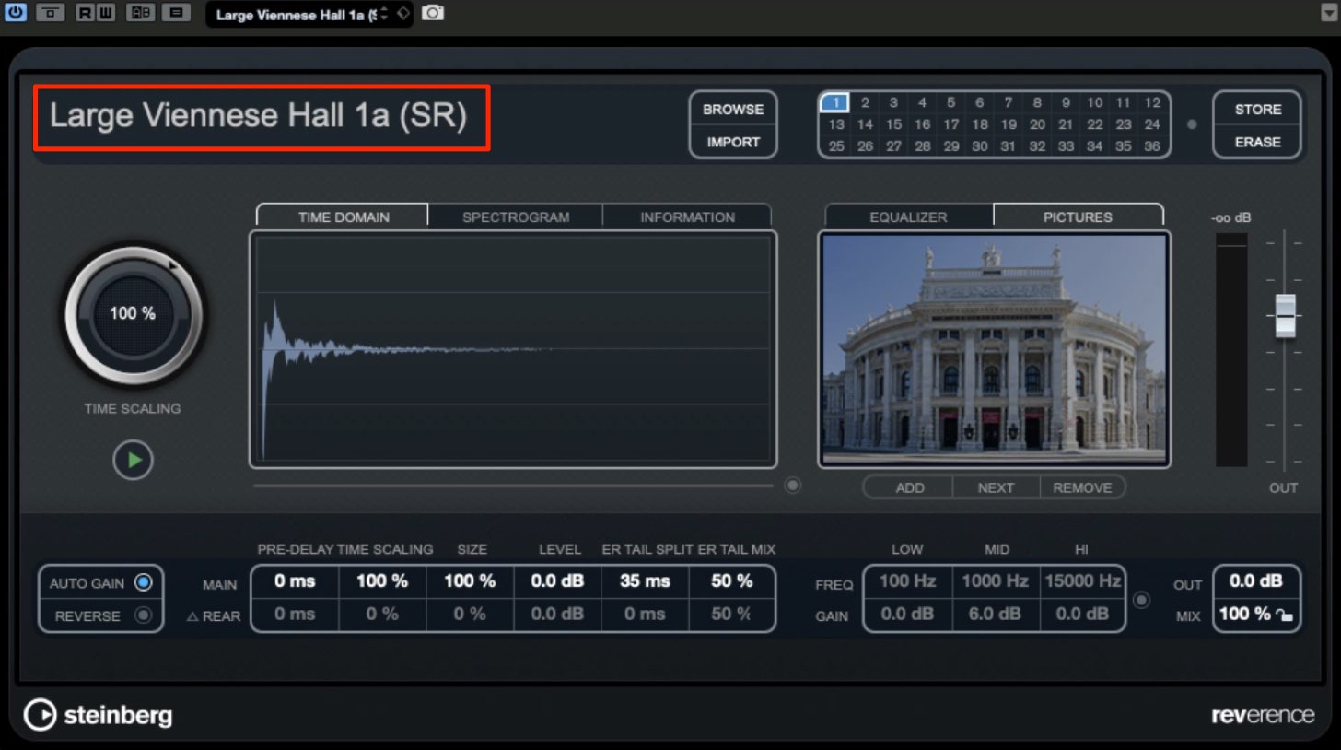Toggle the smooth parameter change indicator beside STORE

point(1192,124)
